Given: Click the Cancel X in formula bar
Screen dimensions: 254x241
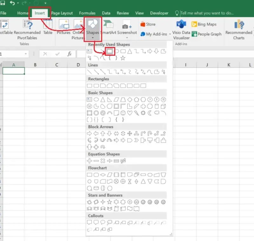Looking at the screenshot, I should pyautogui.click(x=45, y=54).
